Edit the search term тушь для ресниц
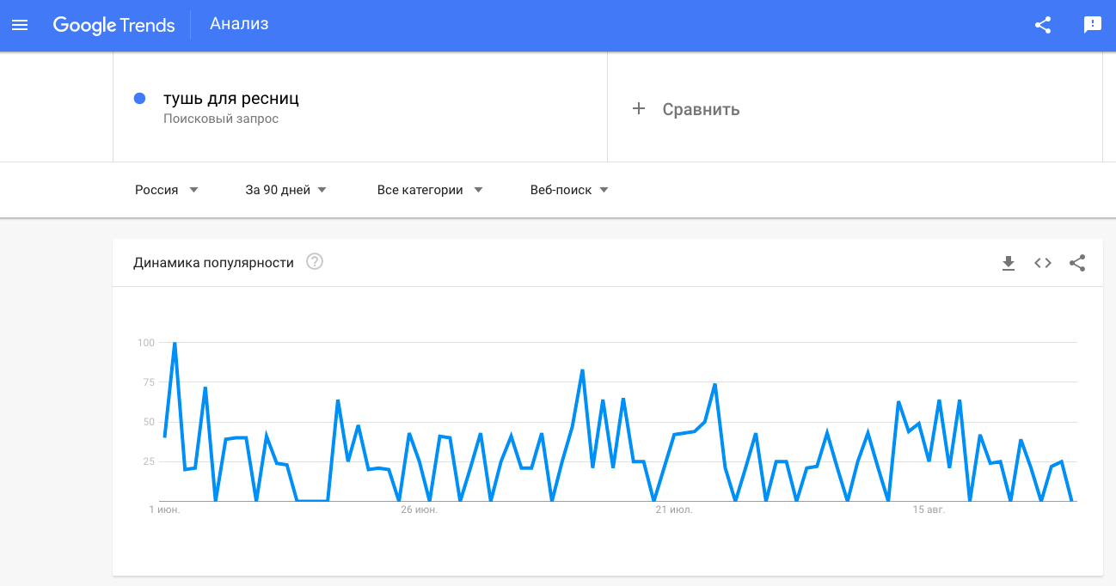Viewport: 1116px width, 586px height. coord(231,99)
